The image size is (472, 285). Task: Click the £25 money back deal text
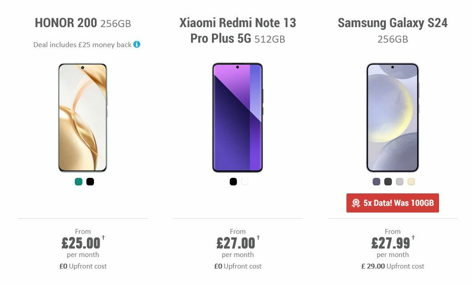click(82, 44)
